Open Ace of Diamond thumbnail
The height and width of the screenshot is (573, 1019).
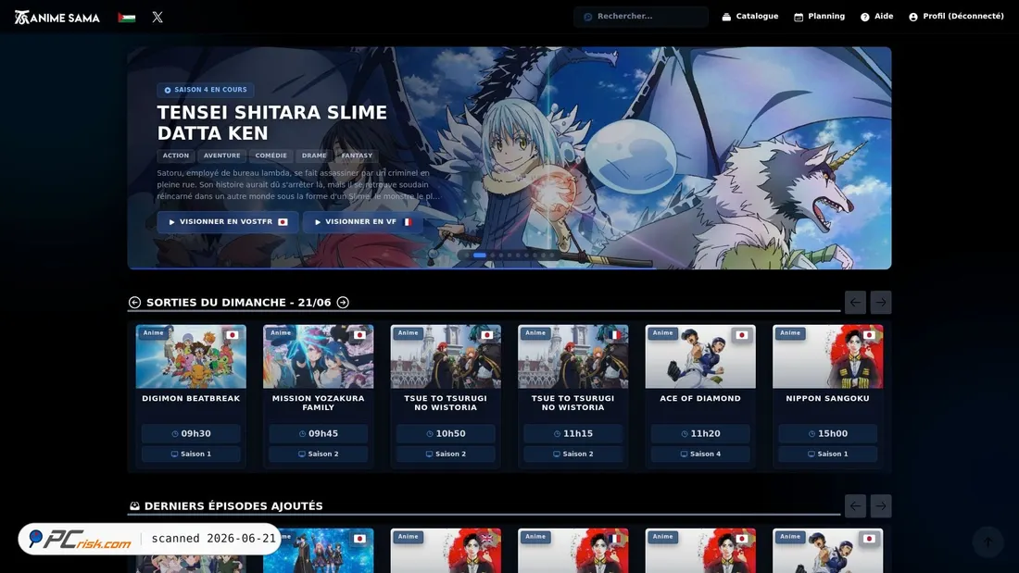(700, 356)
